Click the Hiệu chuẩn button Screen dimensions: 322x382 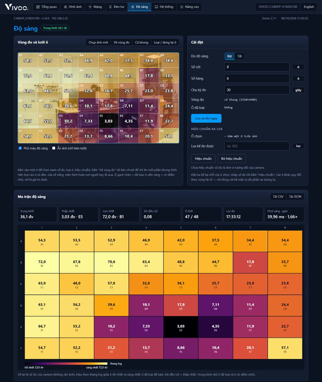click(x=203, y=159)
